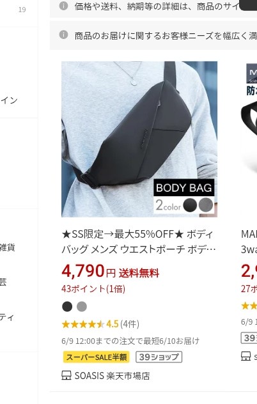The height and width of the screenshot is (404, 257).
Task: Open SOASIS 楽天市場店 shop link
Action: point(112,376)
